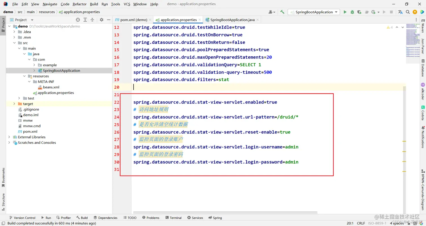Collapse all in the Project panel toolbar

(93, 20)
